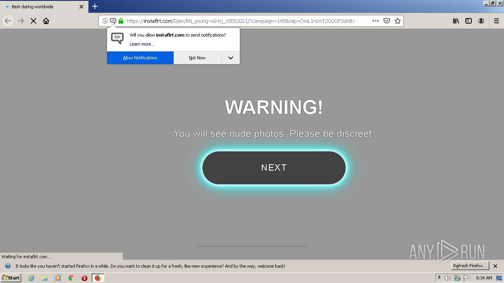Minimize the Firefox window
Viewport: 504px width, 283px height.
click(486, 3)
